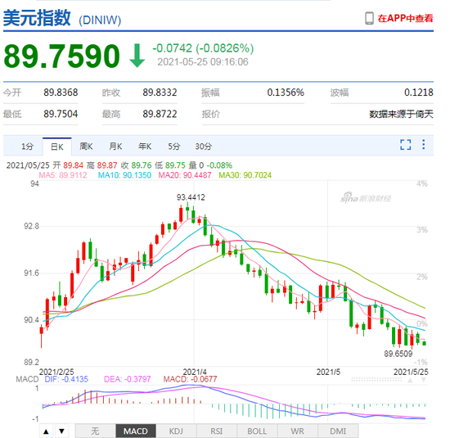
Task: Click the 最高 value 89.8722
Action: pyautogui.click(x=160, y=114)
